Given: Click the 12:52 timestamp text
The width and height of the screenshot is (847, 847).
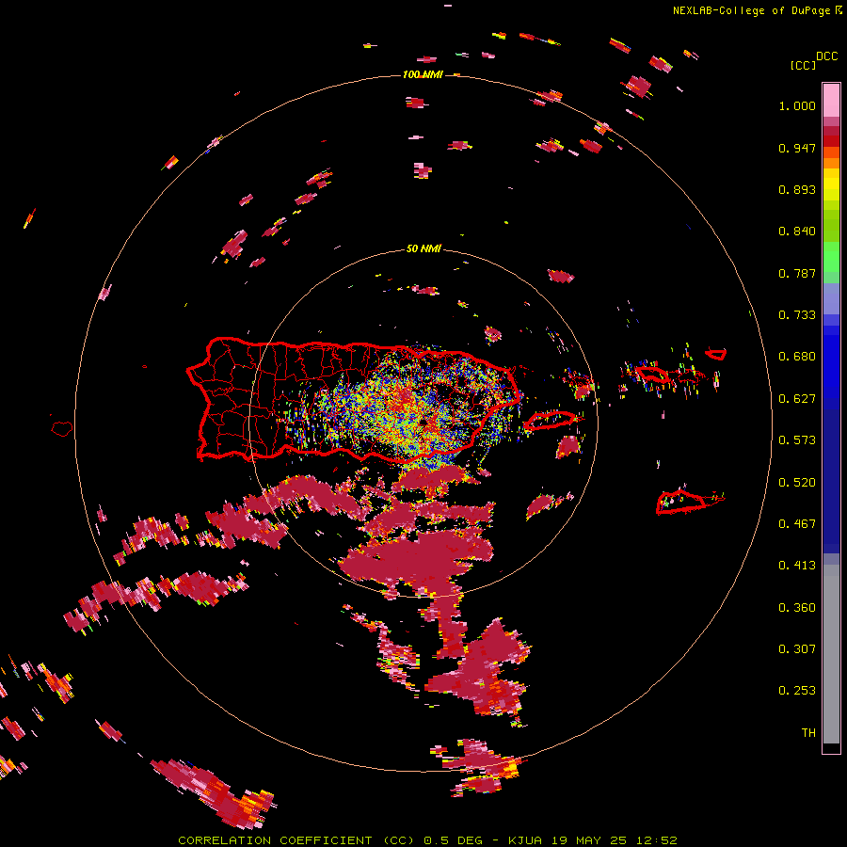Looking at the screenshot, I should click(657, 840).
